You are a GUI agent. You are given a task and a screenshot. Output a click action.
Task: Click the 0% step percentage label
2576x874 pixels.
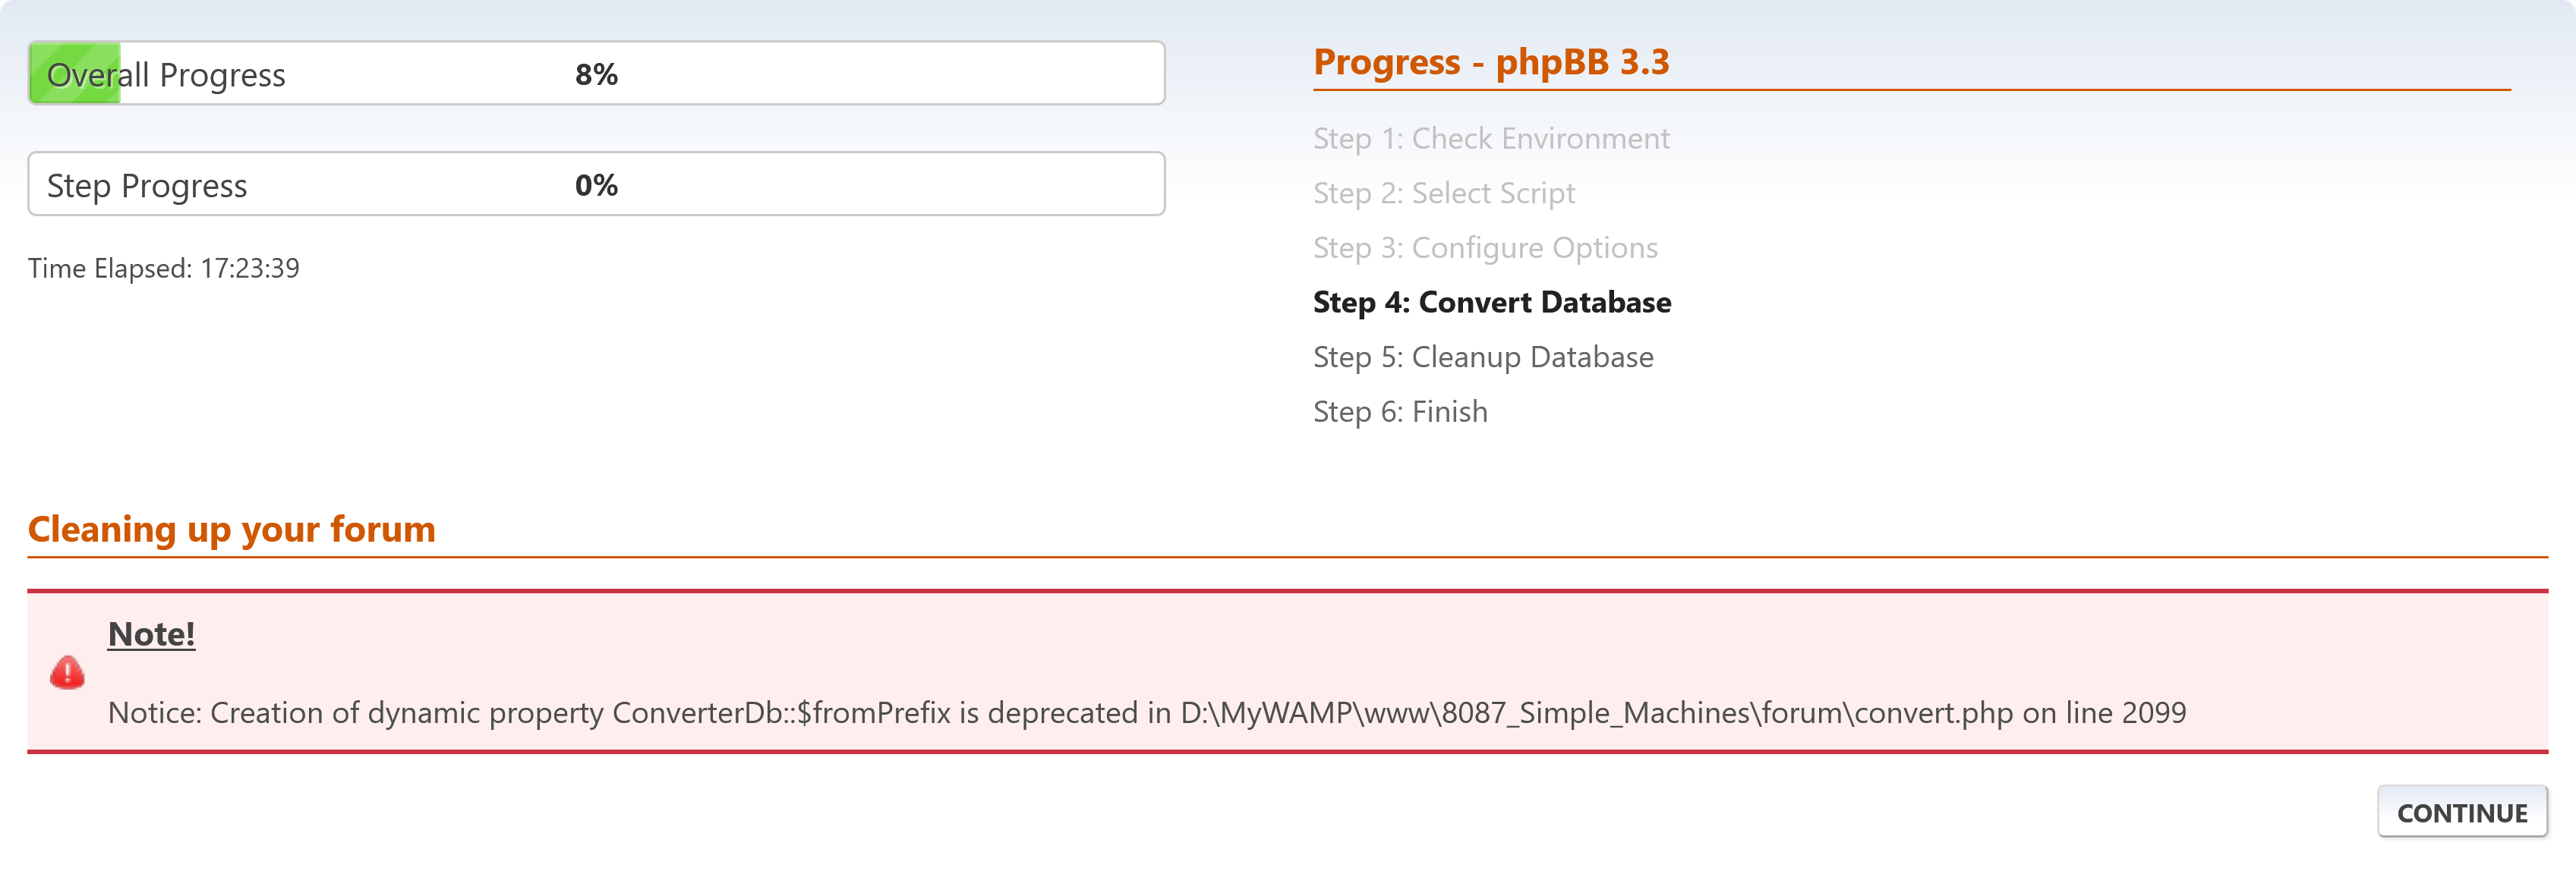(596, 185)
